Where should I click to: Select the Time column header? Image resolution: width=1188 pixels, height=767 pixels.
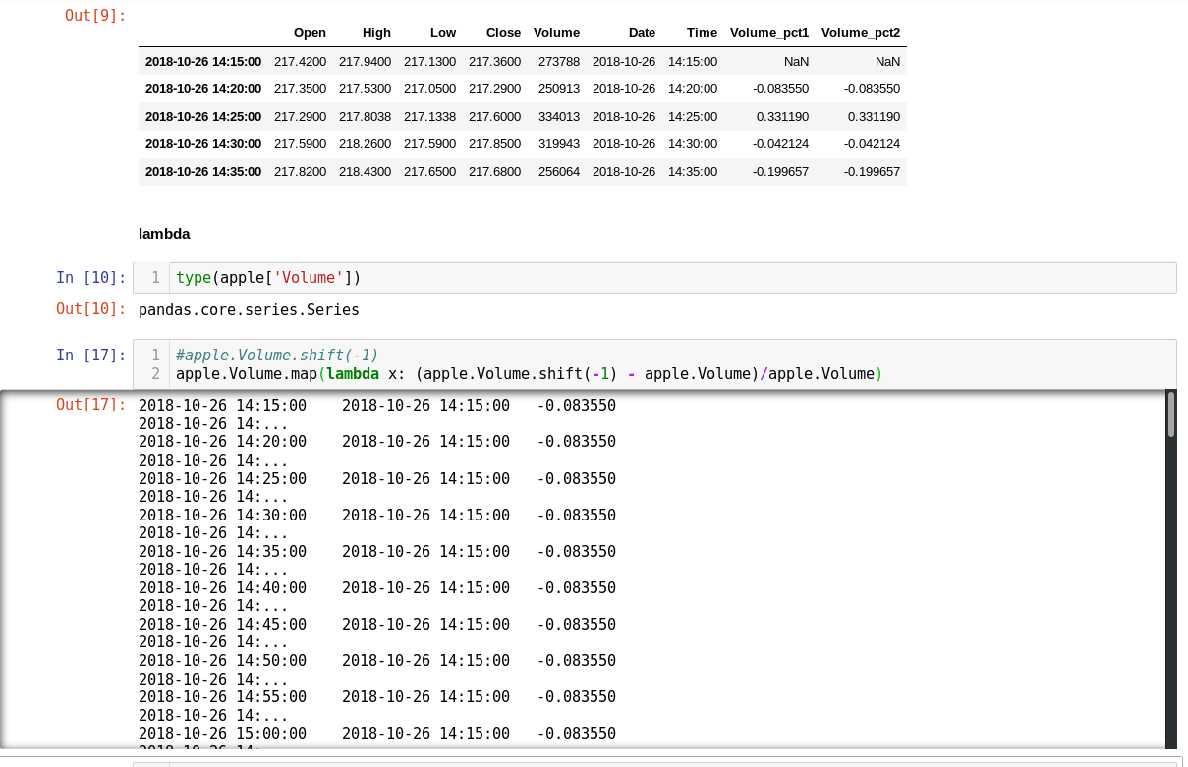pos(702,33)
